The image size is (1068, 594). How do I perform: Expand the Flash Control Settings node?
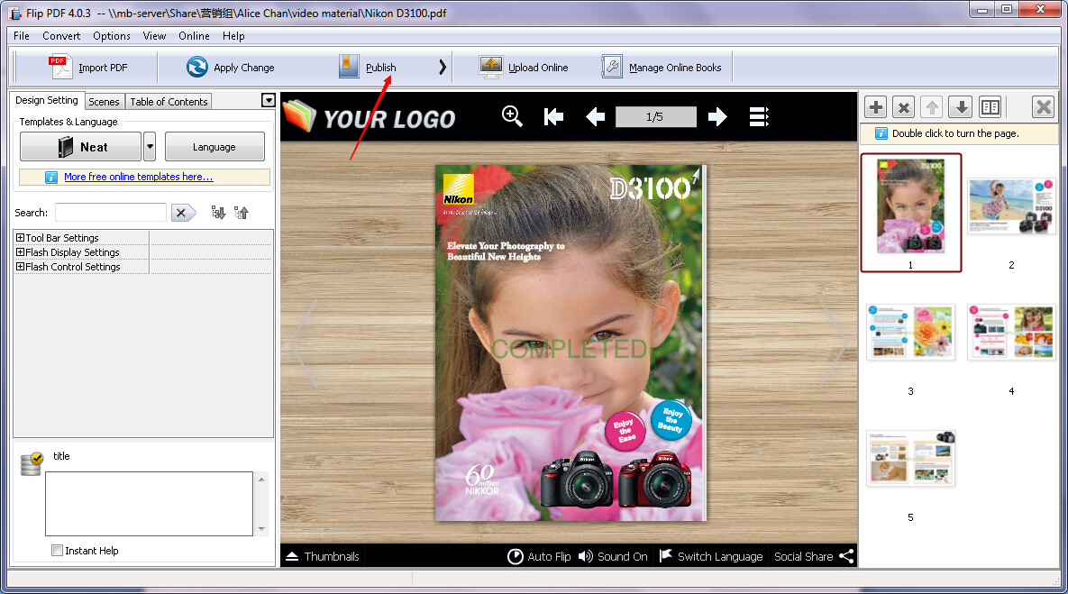pos(21,266)
